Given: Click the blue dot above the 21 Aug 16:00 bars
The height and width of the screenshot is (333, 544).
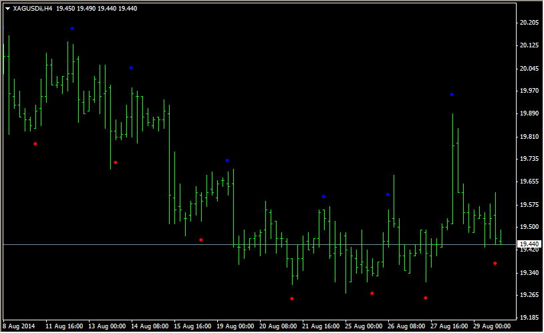Looking at the screenshot, I should tap(323, 197).
